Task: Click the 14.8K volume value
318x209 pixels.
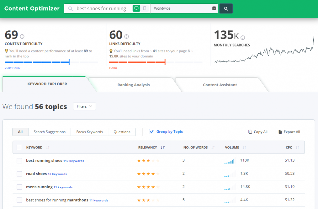Action: click(245, 187)
